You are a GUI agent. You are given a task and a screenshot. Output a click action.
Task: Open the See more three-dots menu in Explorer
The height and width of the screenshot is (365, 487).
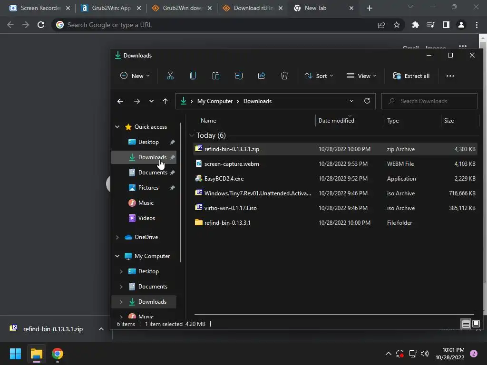(x=450, y=76)
